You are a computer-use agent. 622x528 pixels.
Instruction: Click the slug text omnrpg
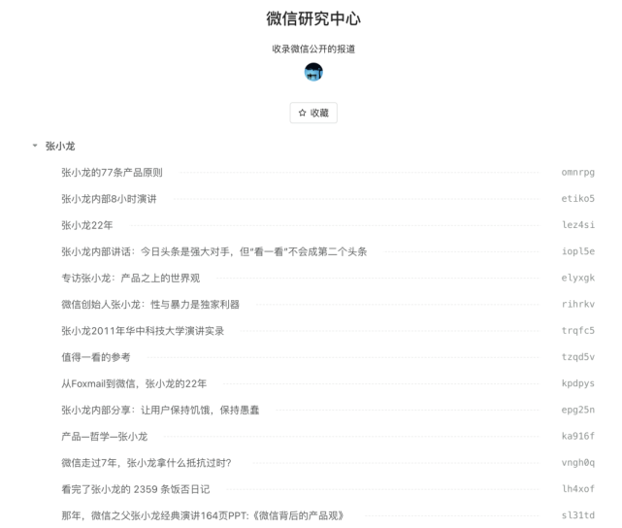578,173
